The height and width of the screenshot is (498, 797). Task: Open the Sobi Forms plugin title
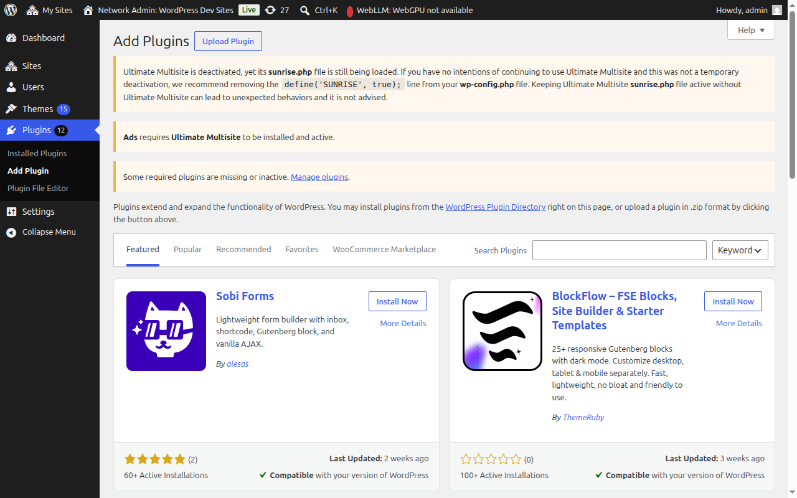[245, 296]
